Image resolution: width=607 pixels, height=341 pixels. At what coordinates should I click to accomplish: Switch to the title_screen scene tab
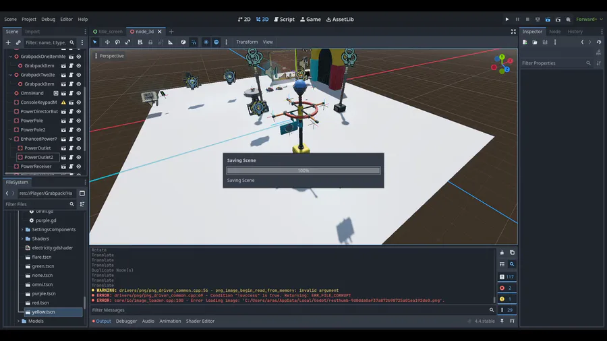coord(108,32)
